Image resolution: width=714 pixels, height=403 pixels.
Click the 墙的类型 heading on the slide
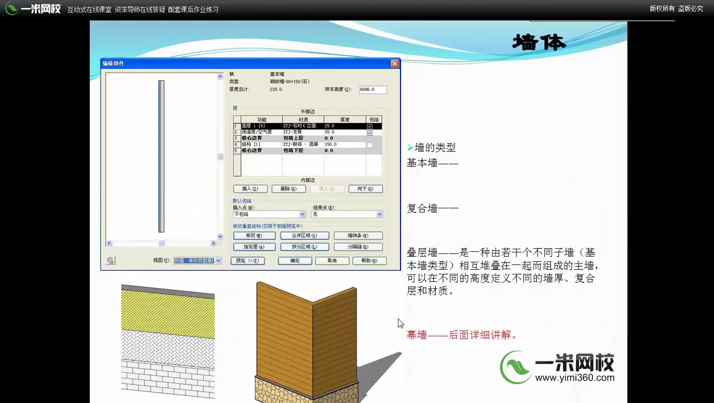(435, 148)
